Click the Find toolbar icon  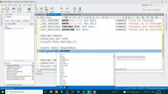[62, 10]
